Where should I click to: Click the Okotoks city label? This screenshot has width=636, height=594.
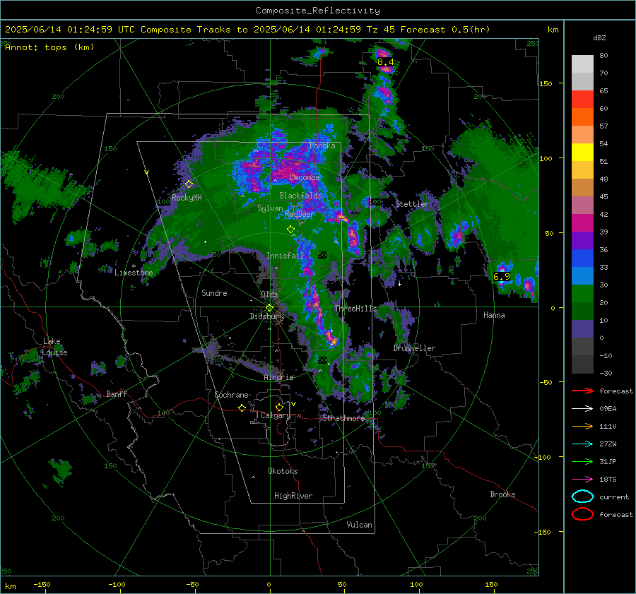(x=283, y=471)
